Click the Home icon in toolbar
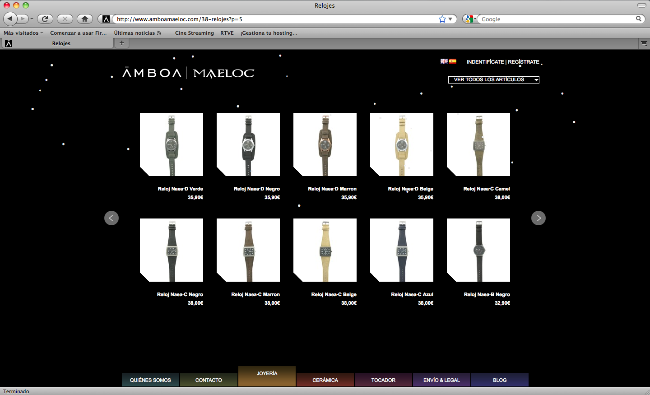 [84, 19]
